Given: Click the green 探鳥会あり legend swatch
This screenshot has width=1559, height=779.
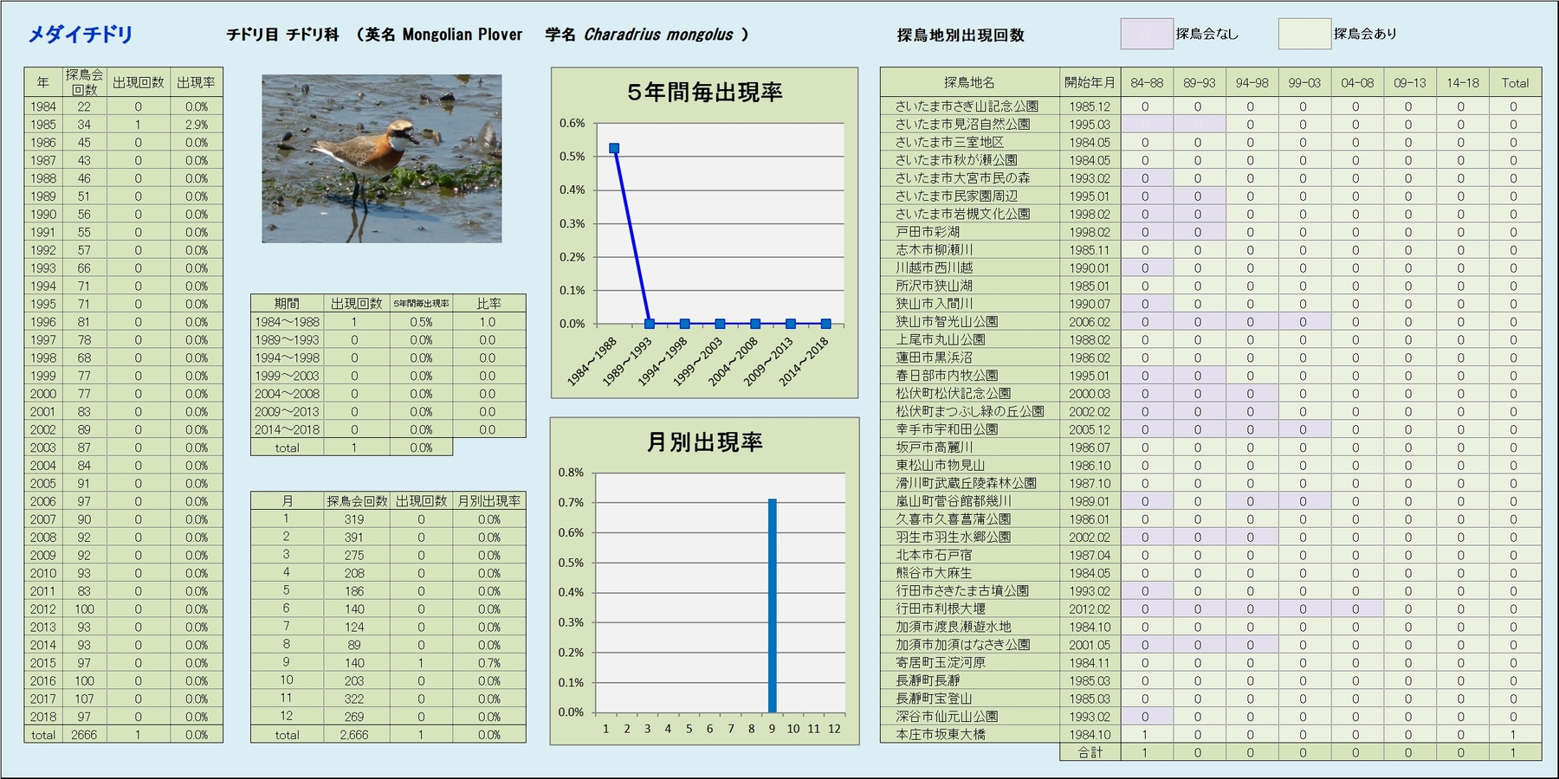Looking at the screenshot, I should pos(1303,34).
